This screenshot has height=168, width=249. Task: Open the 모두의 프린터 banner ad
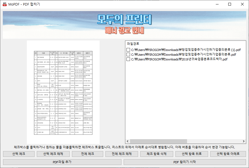point(124,25)
